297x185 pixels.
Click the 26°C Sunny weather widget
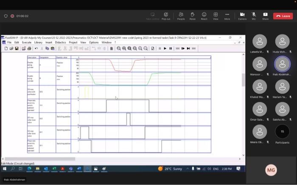click(170, 169)
